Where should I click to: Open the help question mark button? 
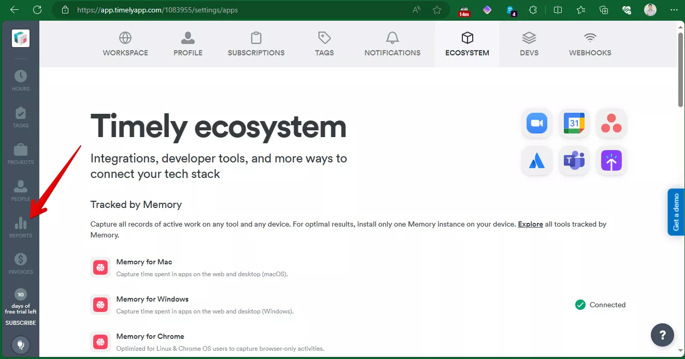[x=662, y=335]
